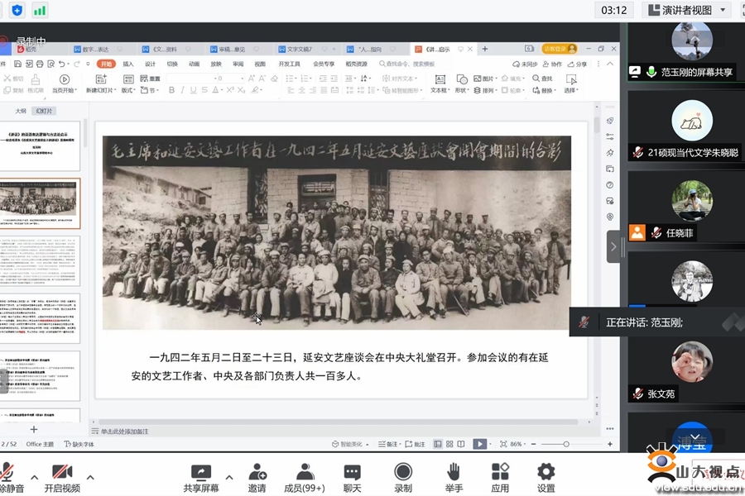
Task: Raise hand with 举手 icon
Action: tap(453, 472)
